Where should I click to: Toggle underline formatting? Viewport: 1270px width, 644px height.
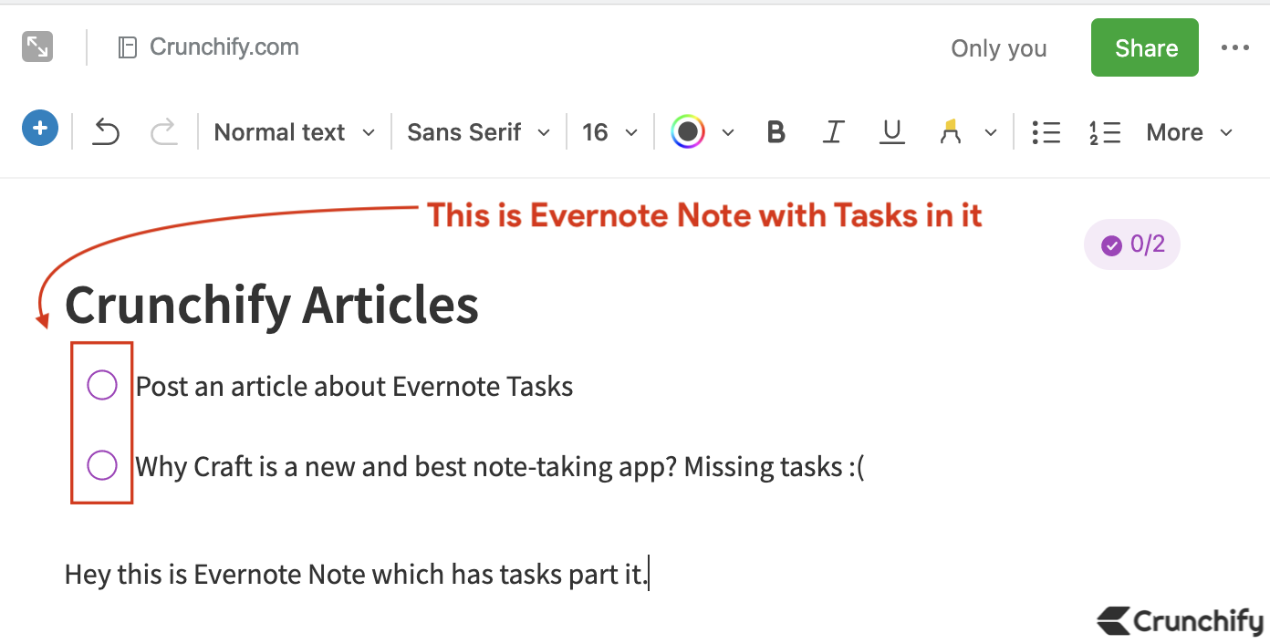891,132
